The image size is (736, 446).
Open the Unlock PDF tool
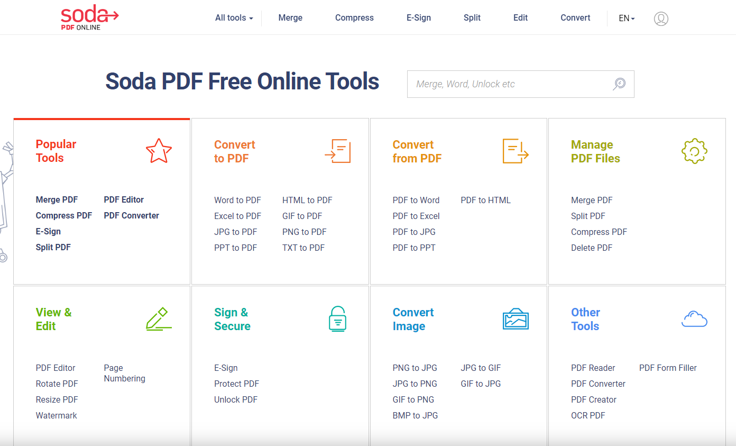click(x=236, y=399)
